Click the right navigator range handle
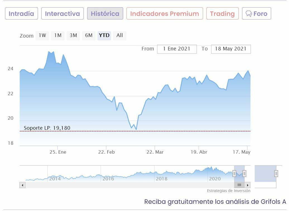The height and width of the screenshot is (211, 289). pyautogui.click(x=244, y=174)
